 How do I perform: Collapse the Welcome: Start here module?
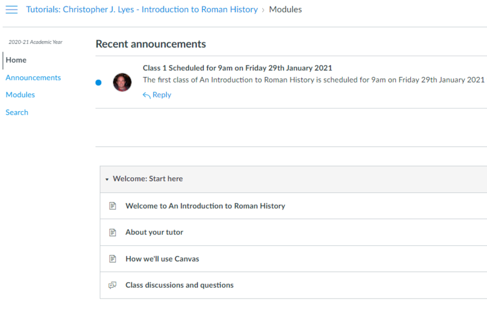107,179
